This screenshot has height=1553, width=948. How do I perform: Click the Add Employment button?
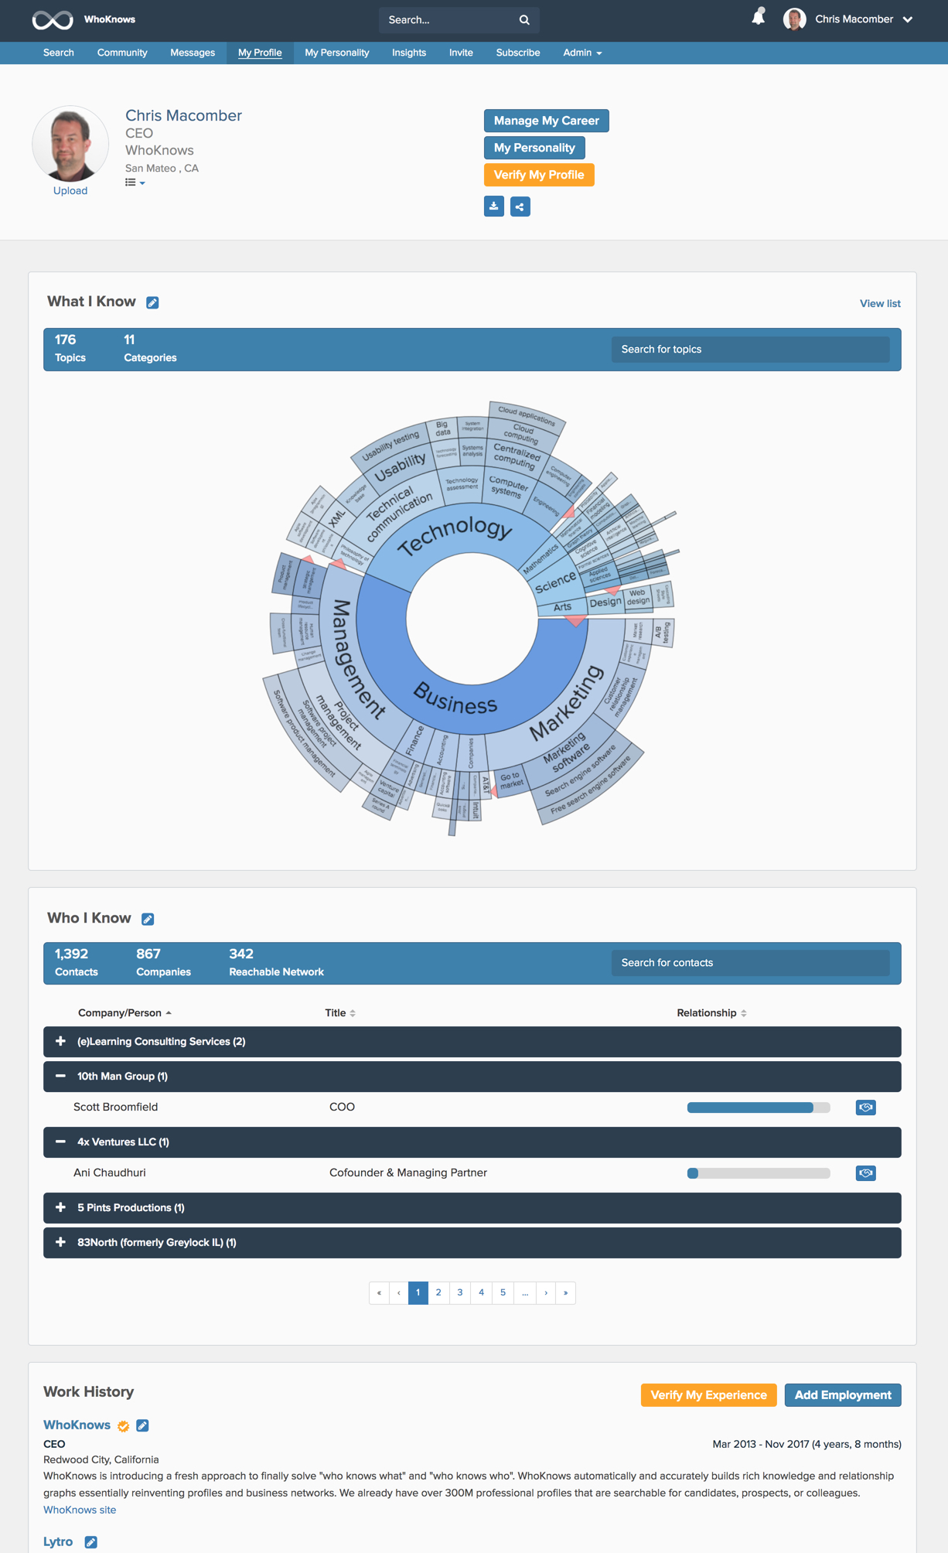[x=843, y=1395]
